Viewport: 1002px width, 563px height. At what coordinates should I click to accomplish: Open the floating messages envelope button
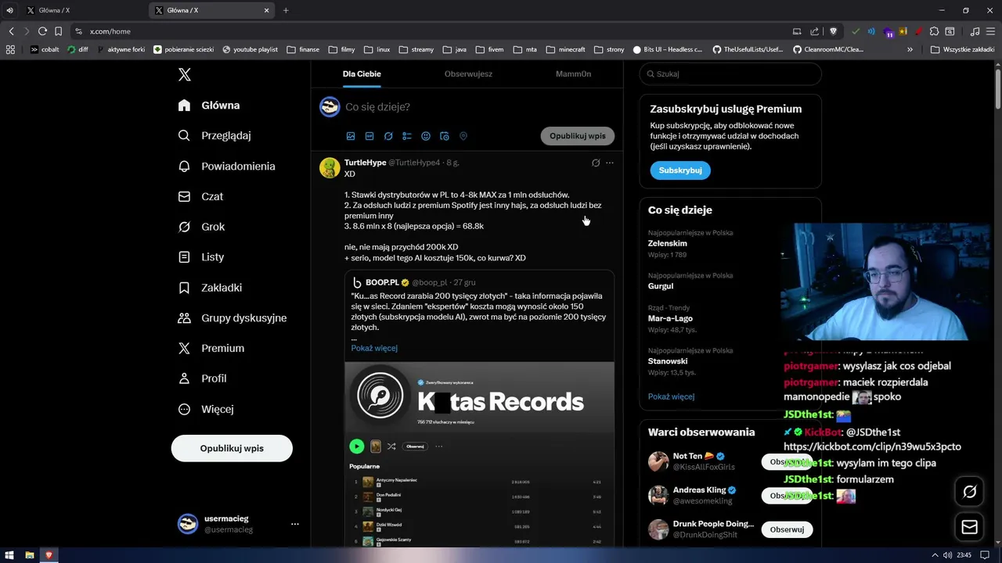969,528
